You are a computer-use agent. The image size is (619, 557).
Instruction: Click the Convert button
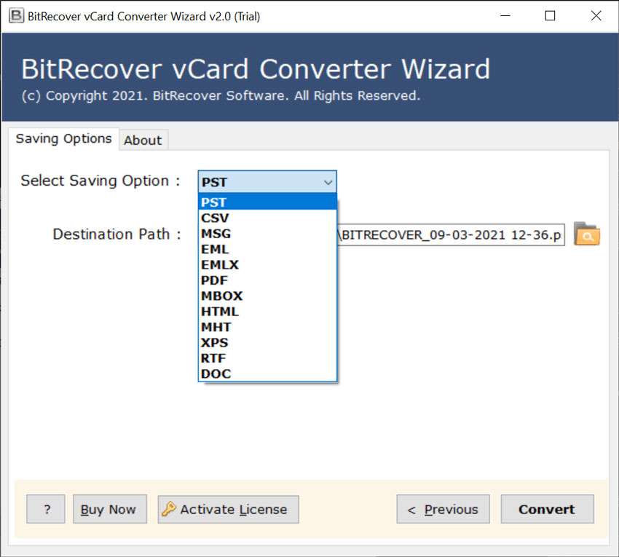pyautogui.click(x=547, y=509)
